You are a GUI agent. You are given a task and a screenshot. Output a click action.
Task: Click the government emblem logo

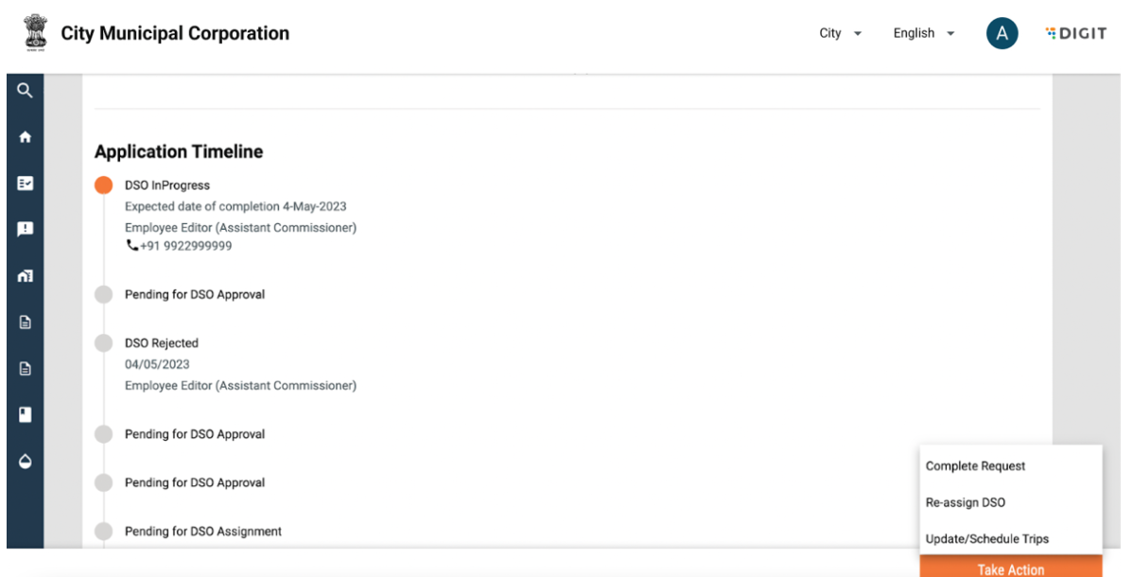[x=34, y=33]
